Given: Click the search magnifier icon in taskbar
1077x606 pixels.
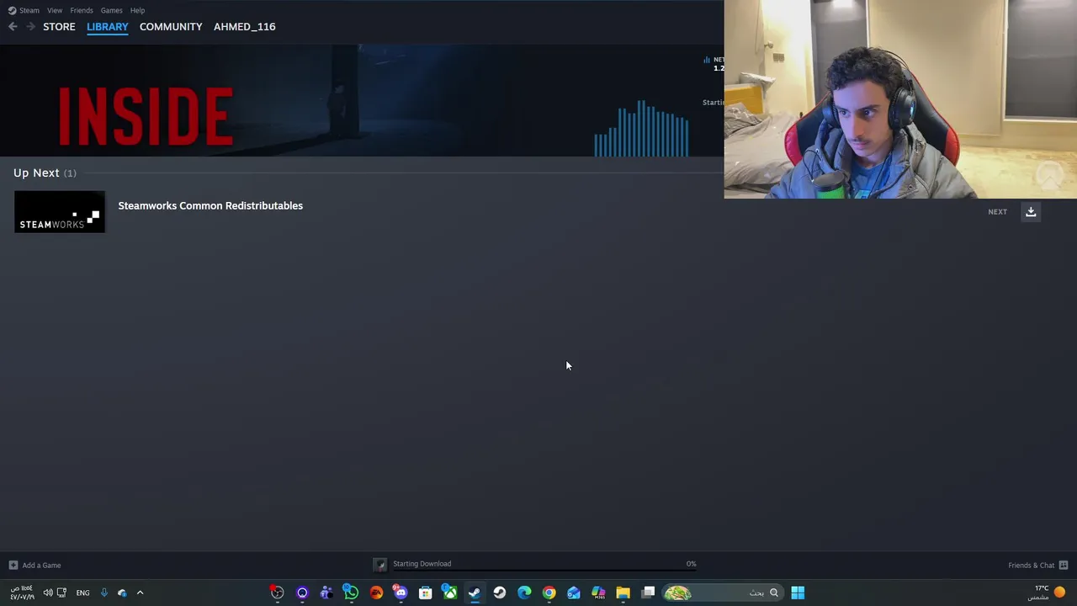Looking at the screenshot, I should pyautogui.click(x=773, y=593).
